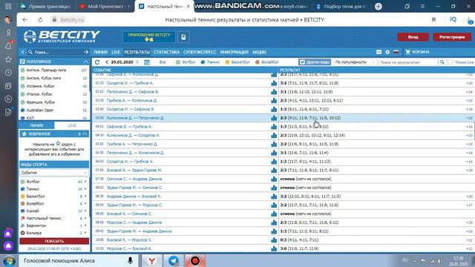The height and width of the screenshot is (267, 475).
Task: Filter results by Баскетбол
Action: tap(237, 62)
